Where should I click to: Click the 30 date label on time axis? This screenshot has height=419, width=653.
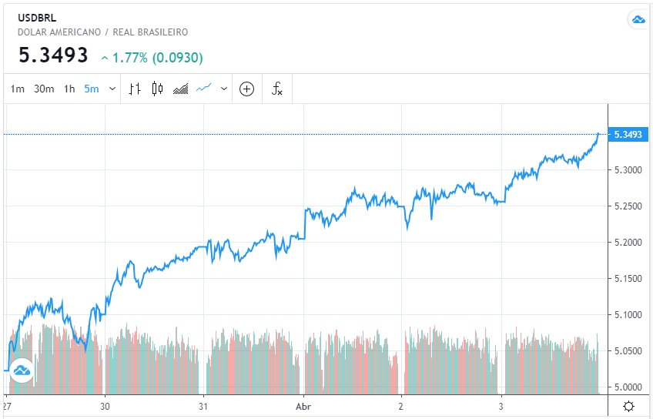point(105,405)
